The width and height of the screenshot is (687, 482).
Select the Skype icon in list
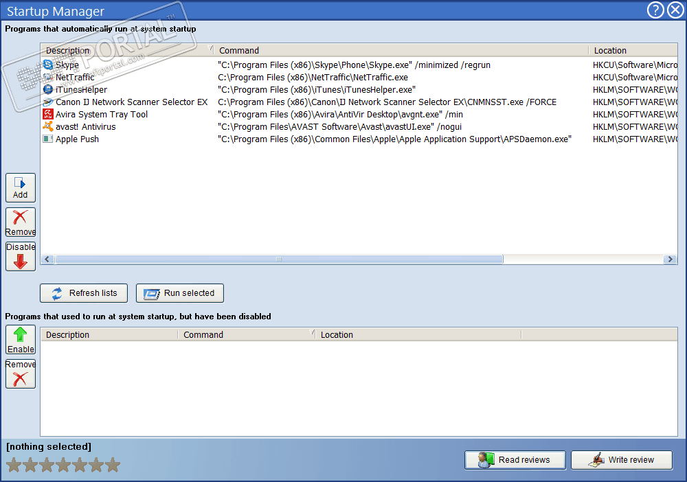[48, 65]
